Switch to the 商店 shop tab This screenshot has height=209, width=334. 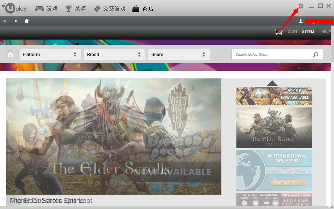pos(143,8)
